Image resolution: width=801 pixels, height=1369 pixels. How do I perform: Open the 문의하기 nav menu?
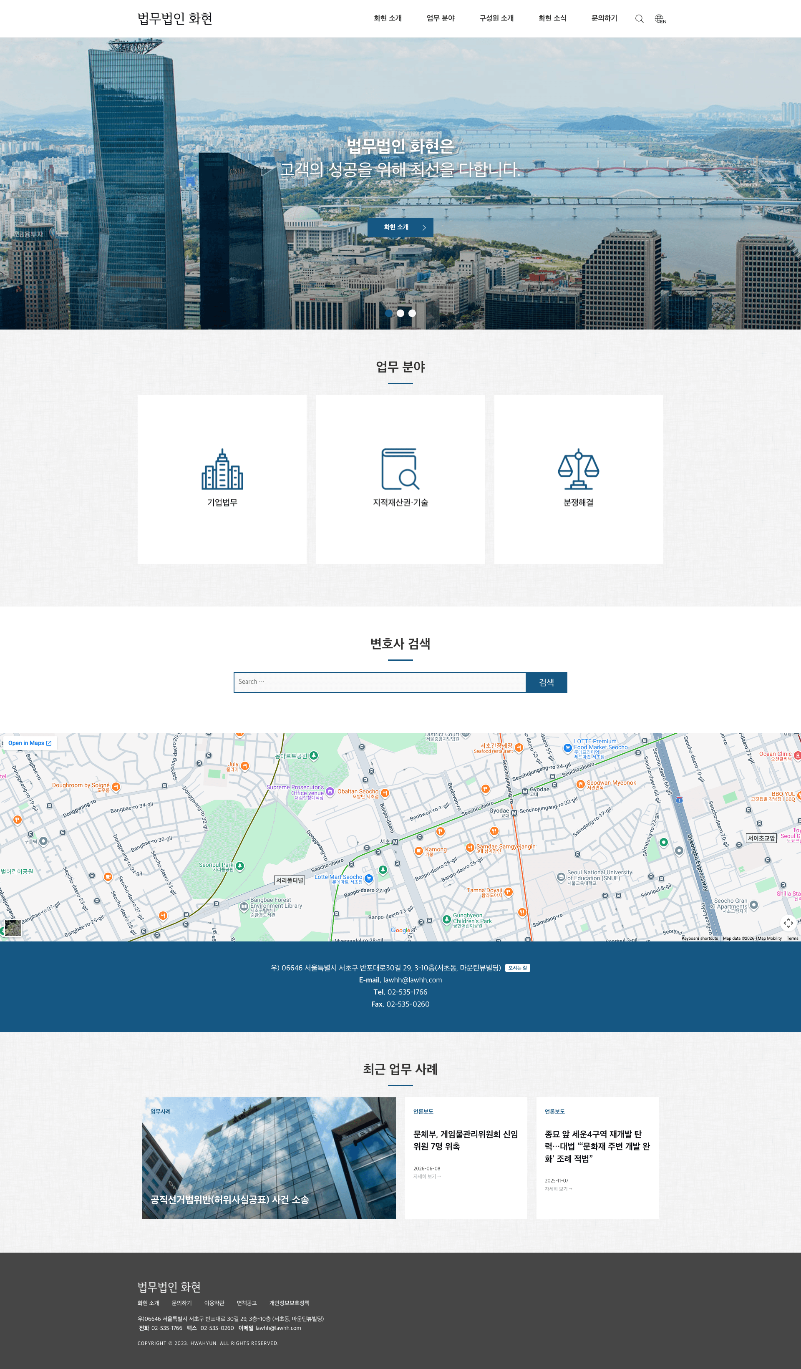point(604,18)
